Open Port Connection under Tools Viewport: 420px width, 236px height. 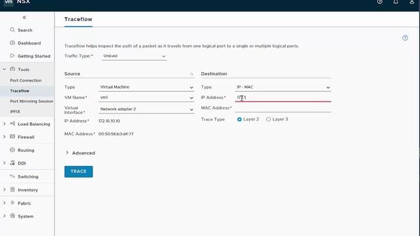26,80
